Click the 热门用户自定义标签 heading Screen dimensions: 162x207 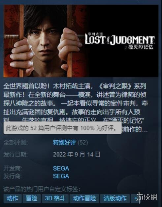[42, 189]
